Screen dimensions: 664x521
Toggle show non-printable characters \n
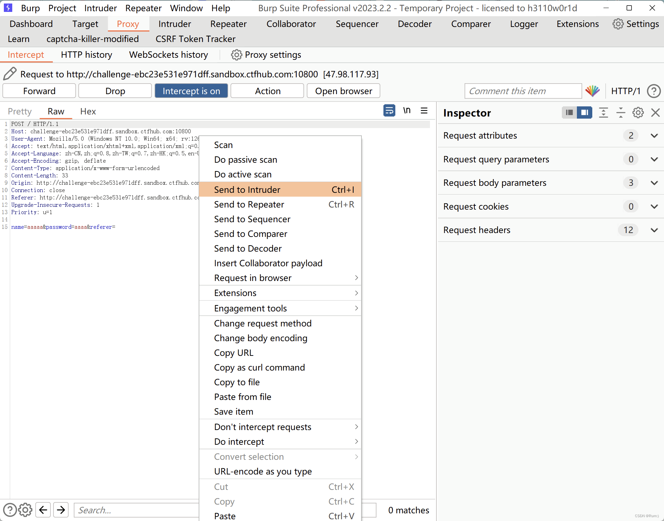407,111
